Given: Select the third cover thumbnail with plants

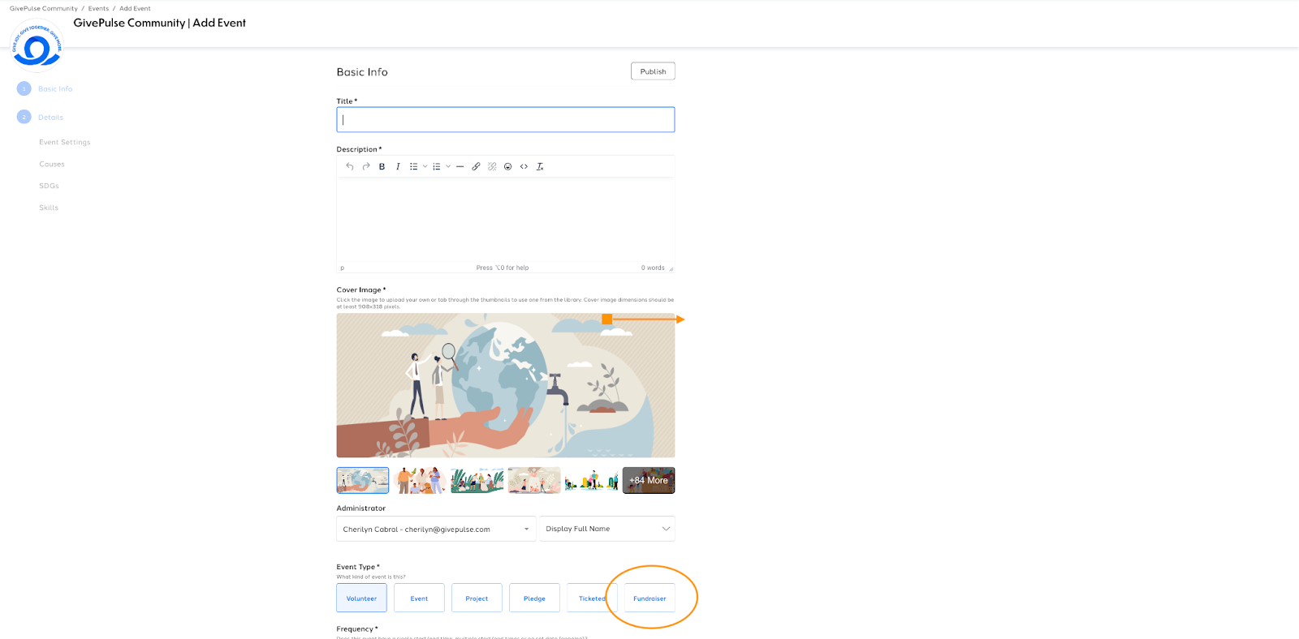Looking at the screenshot, I should point(477,480).
